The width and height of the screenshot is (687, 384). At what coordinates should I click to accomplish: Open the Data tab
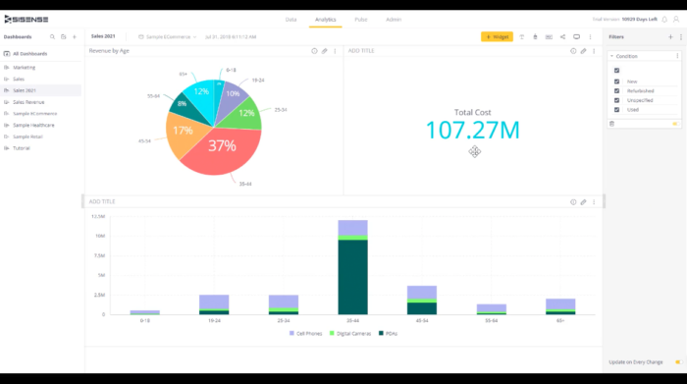291,20
